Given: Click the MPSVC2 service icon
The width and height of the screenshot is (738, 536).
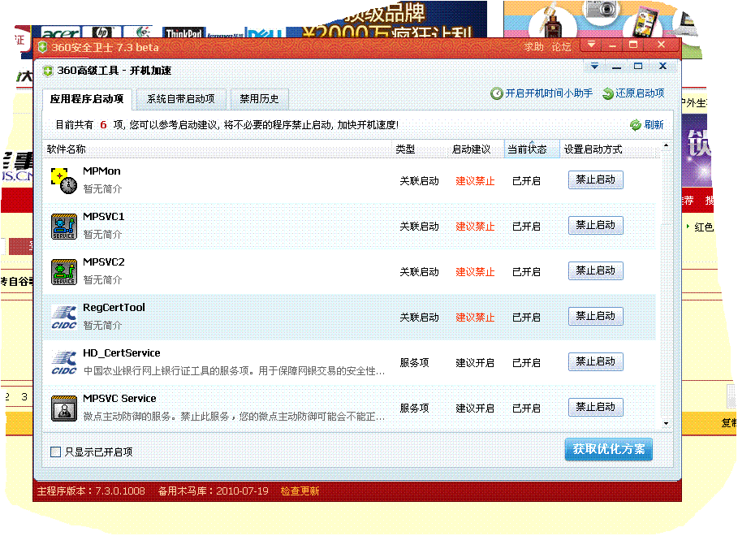Looking at the screenshot, I should tap(64, 272).
